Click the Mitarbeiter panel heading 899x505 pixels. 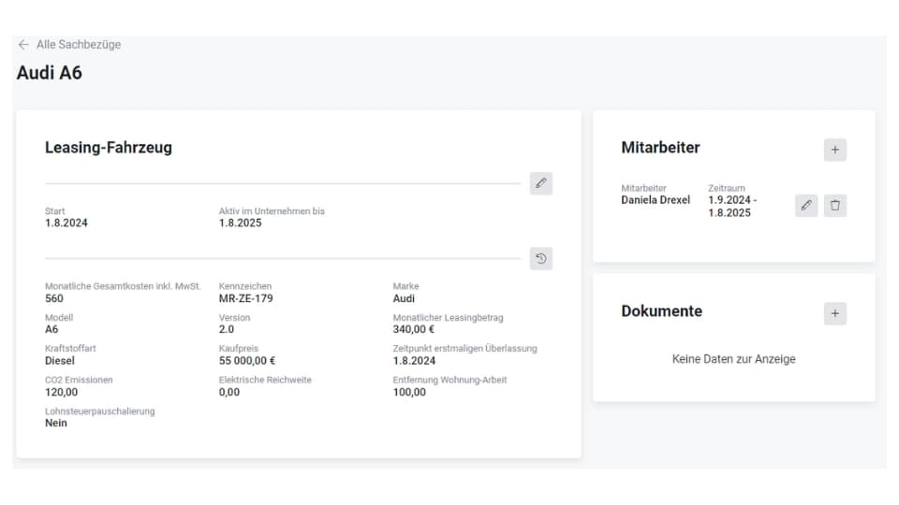660,148
